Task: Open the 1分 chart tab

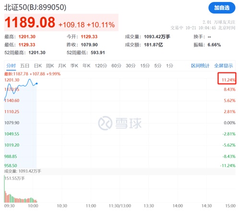Action: [x=169, y=66]
